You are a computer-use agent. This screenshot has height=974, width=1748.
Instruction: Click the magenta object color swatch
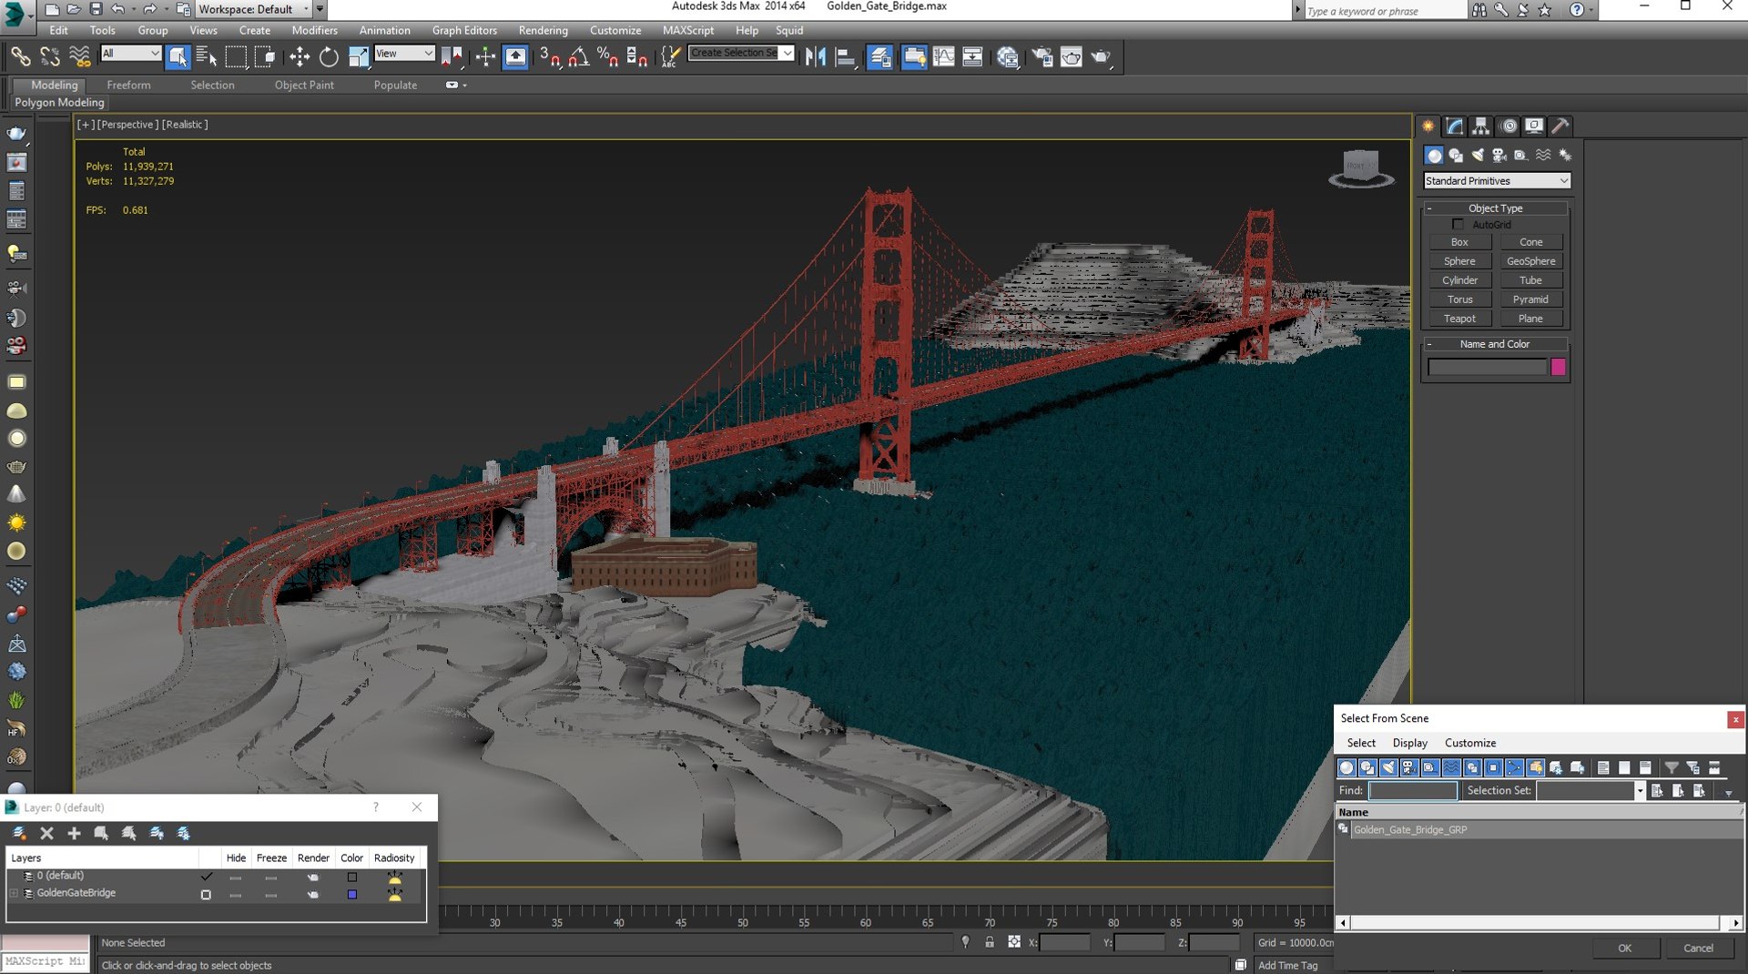point(1558,367)
